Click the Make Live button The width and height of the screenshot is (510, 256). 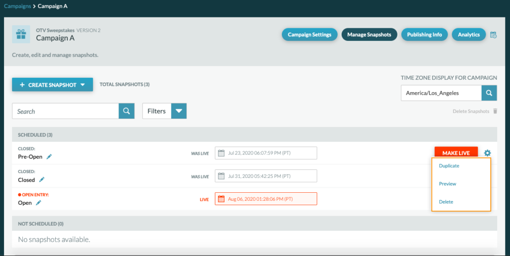coord(456,153)
